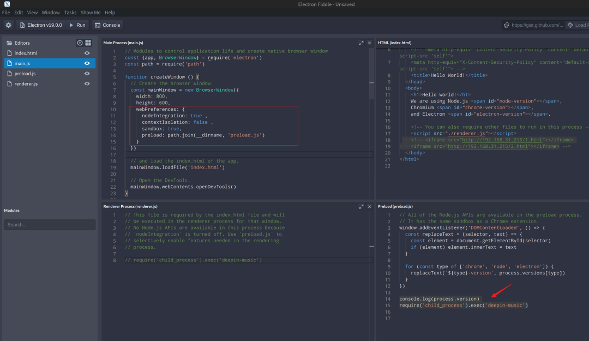Screen dimensions: 589x341
Task: Click the Preload (preload.js) panel title
Action: pyautogui.click(x=395, y=206)
